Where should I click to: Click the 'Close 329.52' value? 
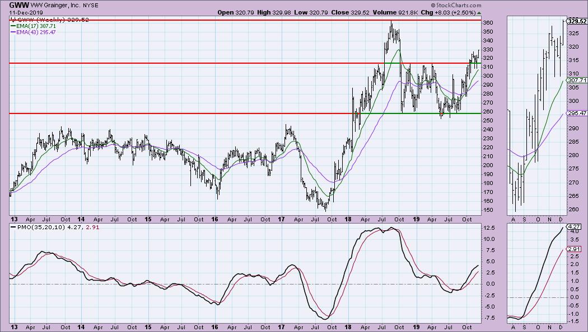pyautogui.click(x=350, y=12)
